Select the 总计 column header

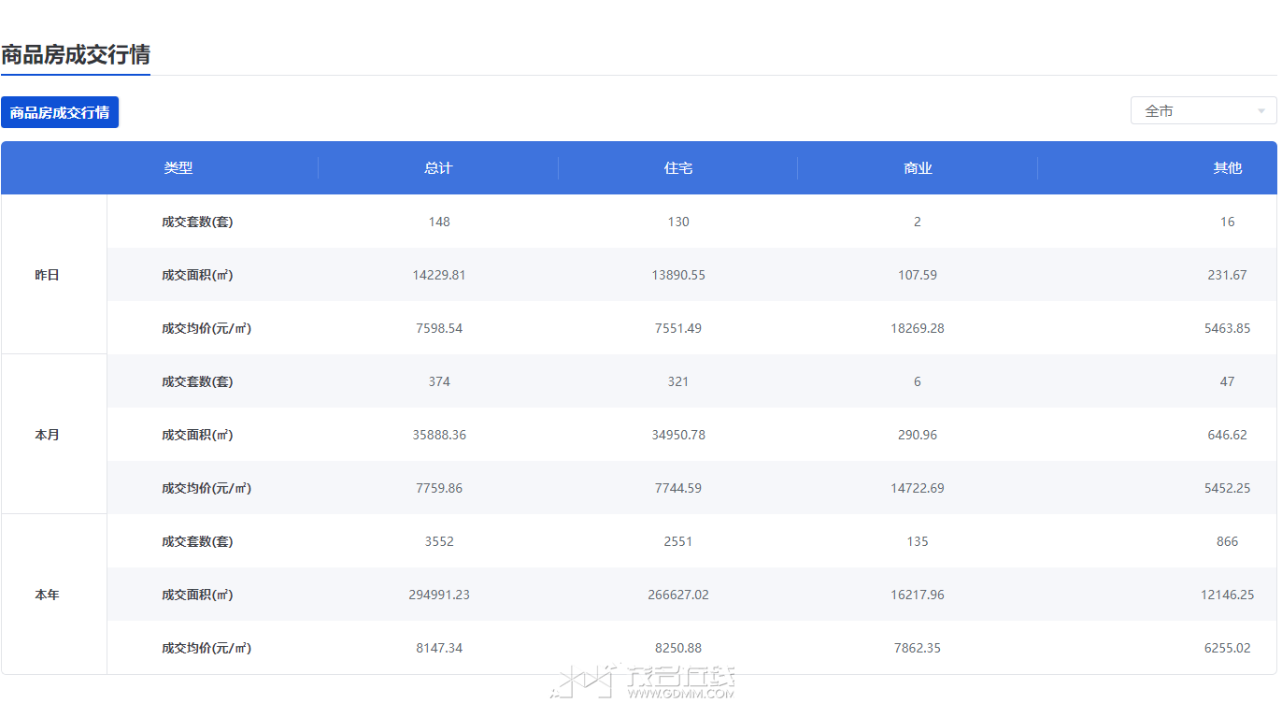point(438,168)
